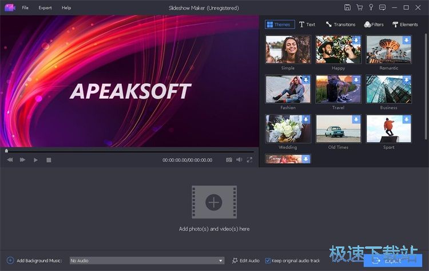Click the blue Export button
The width and height of the screenshot is (429, 271).
tap(392, 261)
